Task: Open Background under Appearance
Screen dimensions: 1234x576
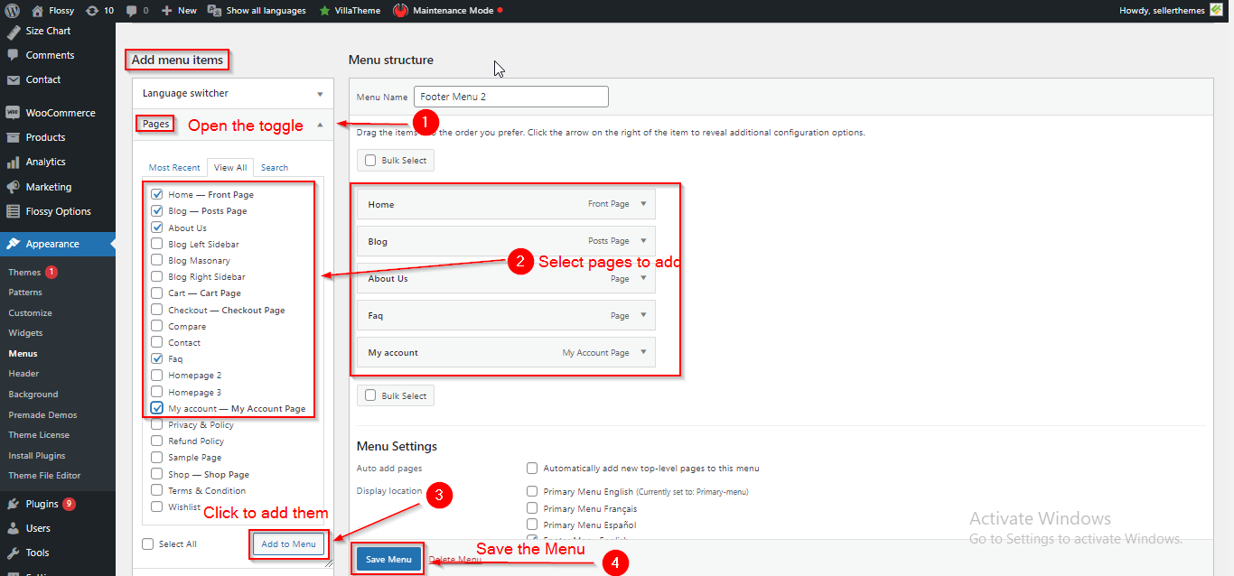Action: coord(33,395)
